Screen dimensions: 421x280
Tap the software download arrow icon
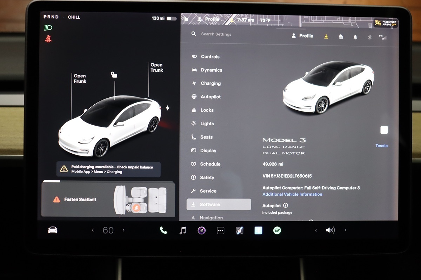pos(326,36)
